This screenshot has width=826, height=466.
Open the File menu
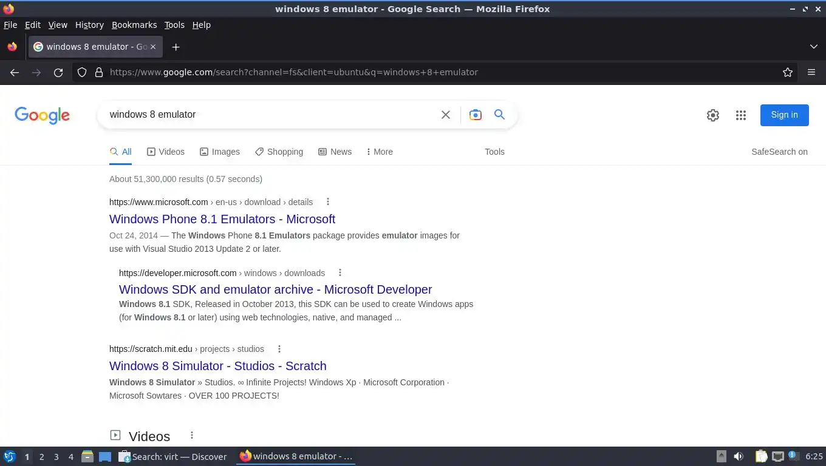point(10,25)
